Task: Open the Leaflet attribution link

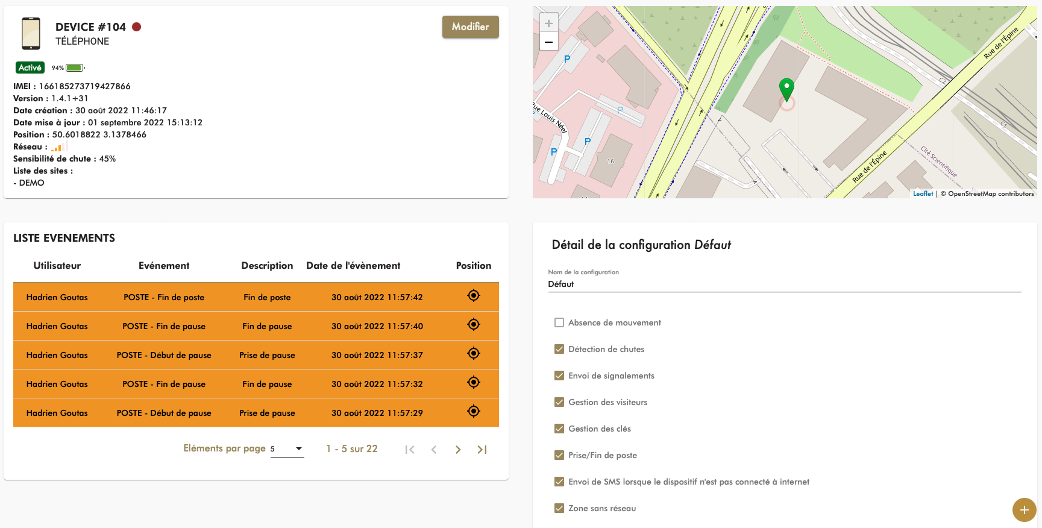Action: (923, 193)
